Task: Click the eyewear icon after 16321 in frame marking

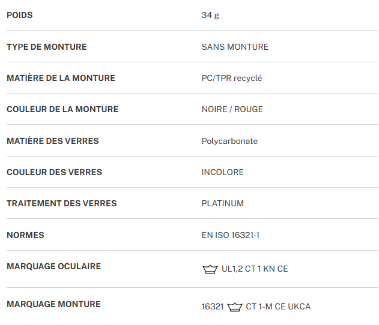Action: [234, 307]
